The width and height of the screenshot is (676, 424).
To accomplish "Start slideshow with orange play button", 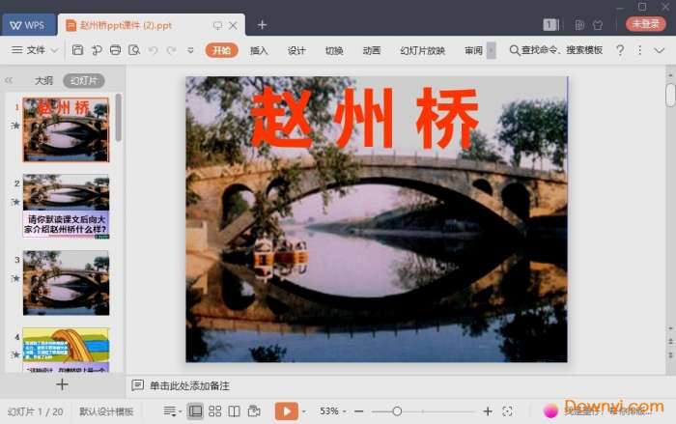I will (286, 411).
